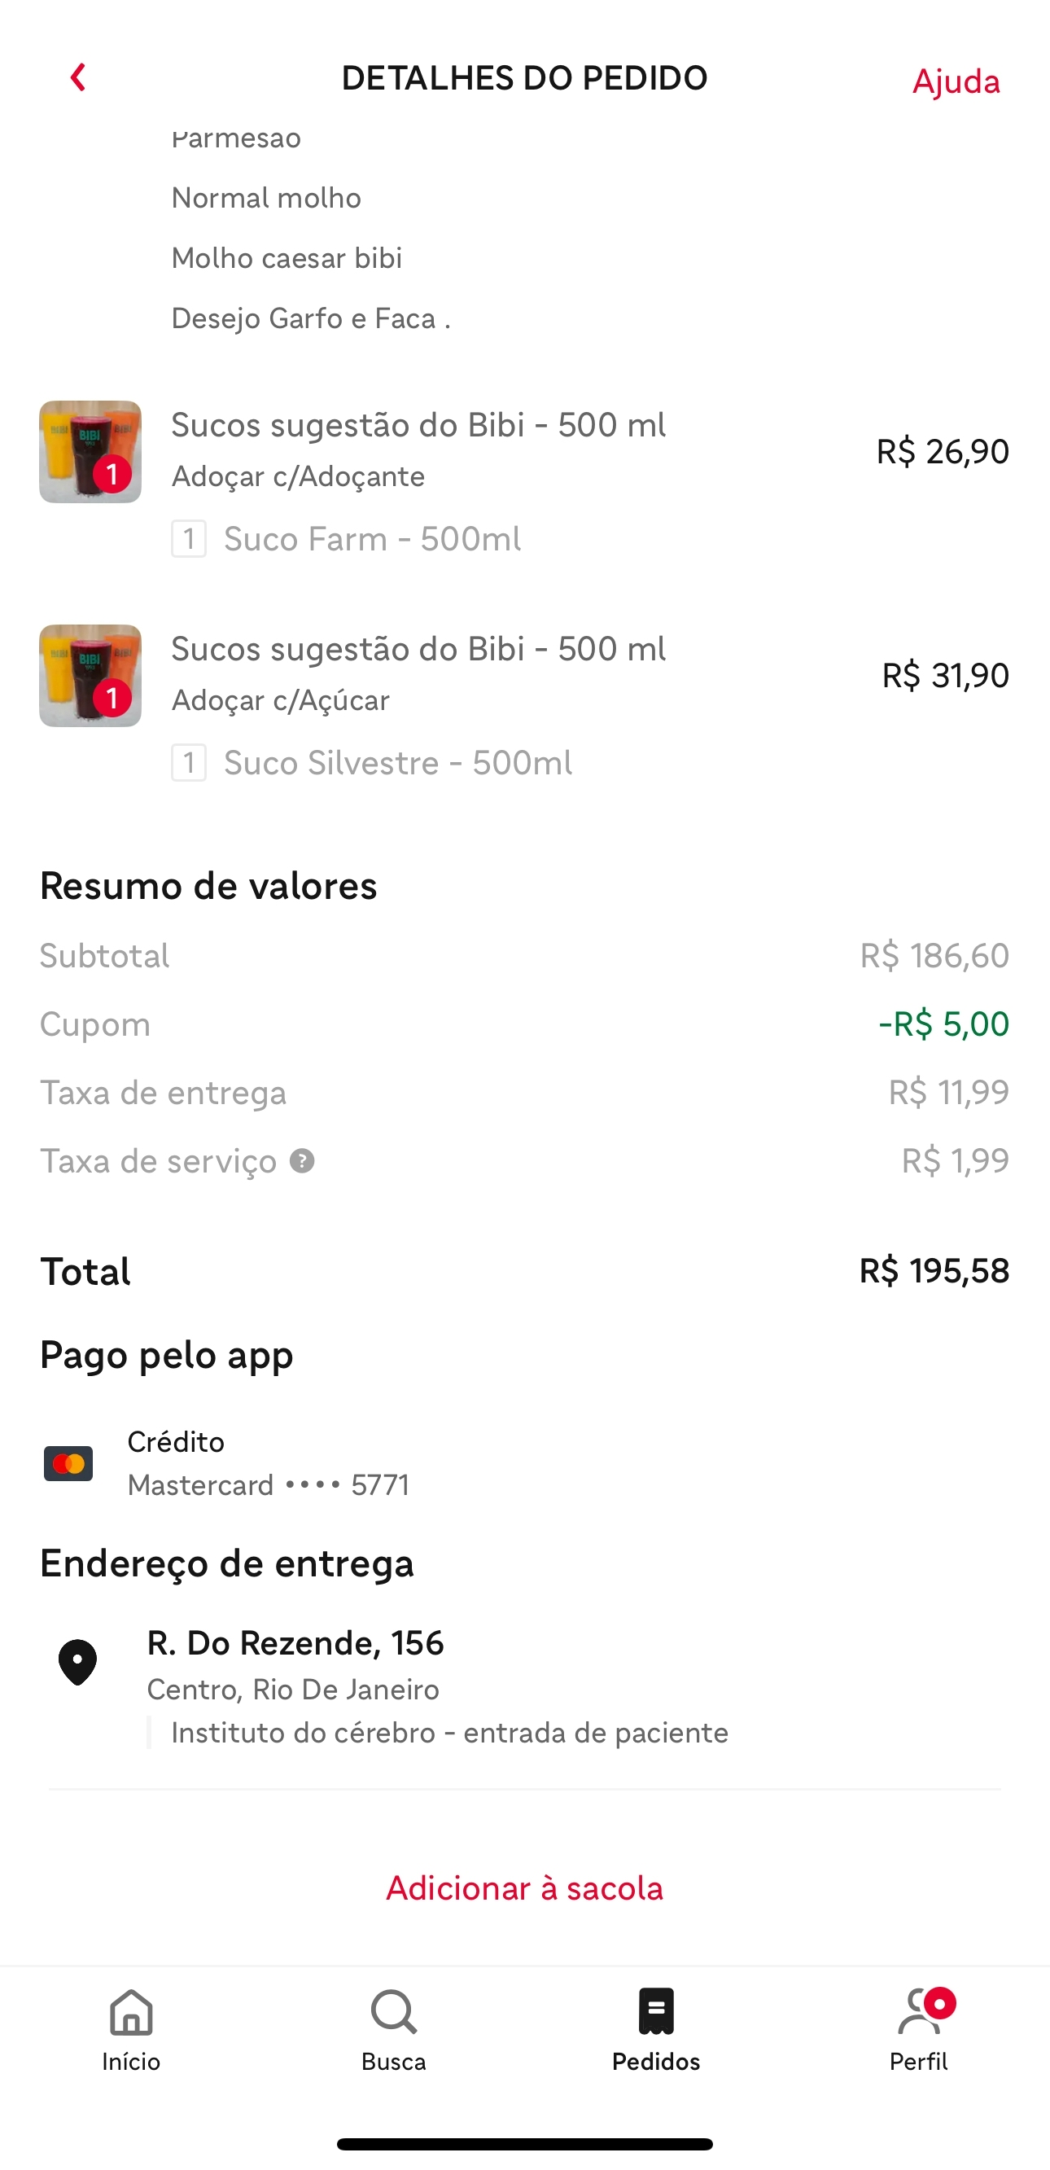Tap the service fee info icon
The image size is (1050, 2170).
pos(301,1161)
